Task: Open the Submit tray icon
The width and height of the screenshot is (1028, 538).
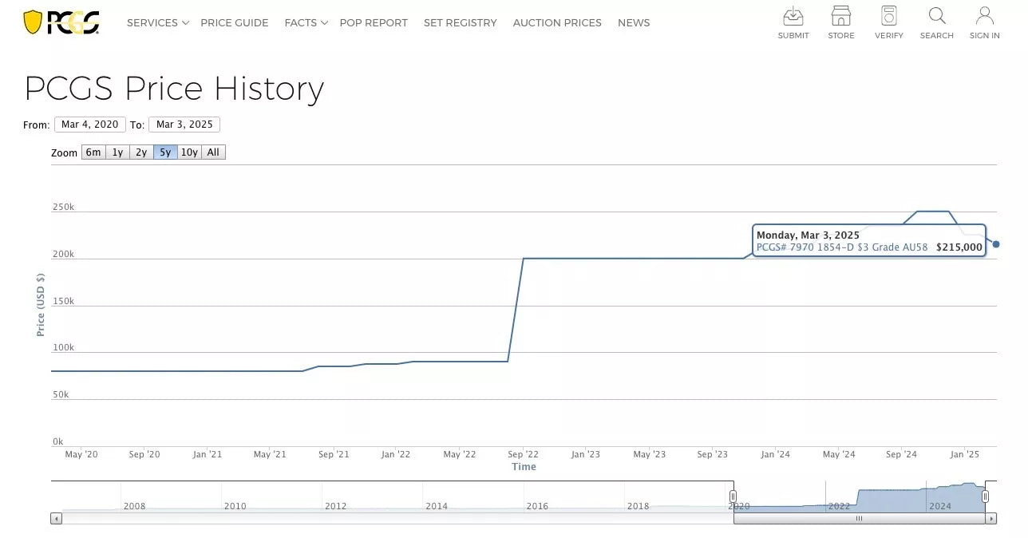Action: point(793,16)
